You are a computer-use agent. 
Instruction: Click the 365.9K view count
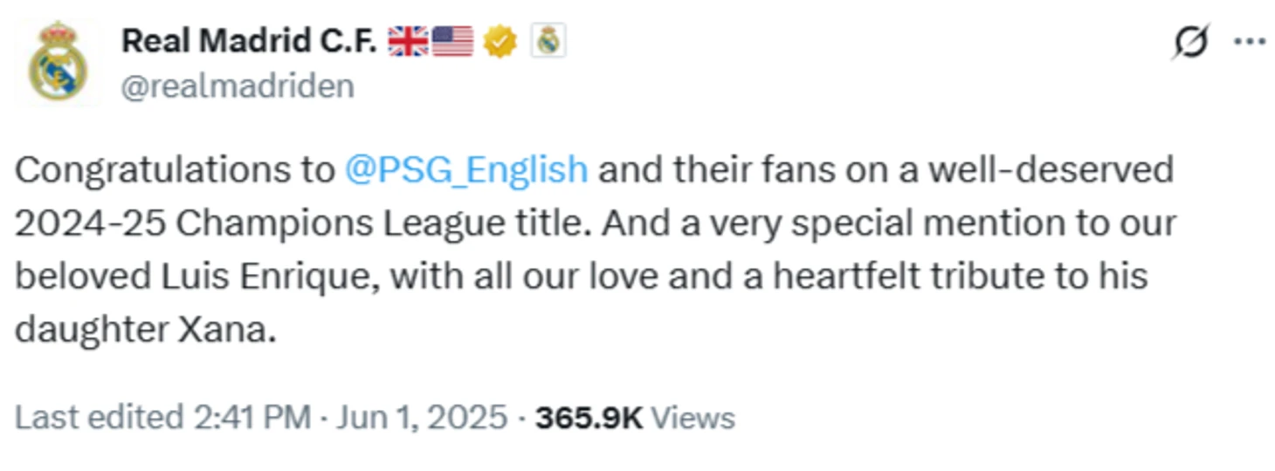tap(589, 418)
